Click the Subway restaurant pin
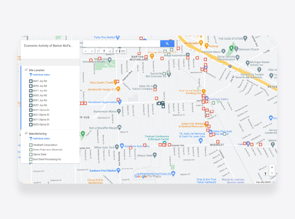This screenshot has width=295, height=219. click(x=206, y=46)
